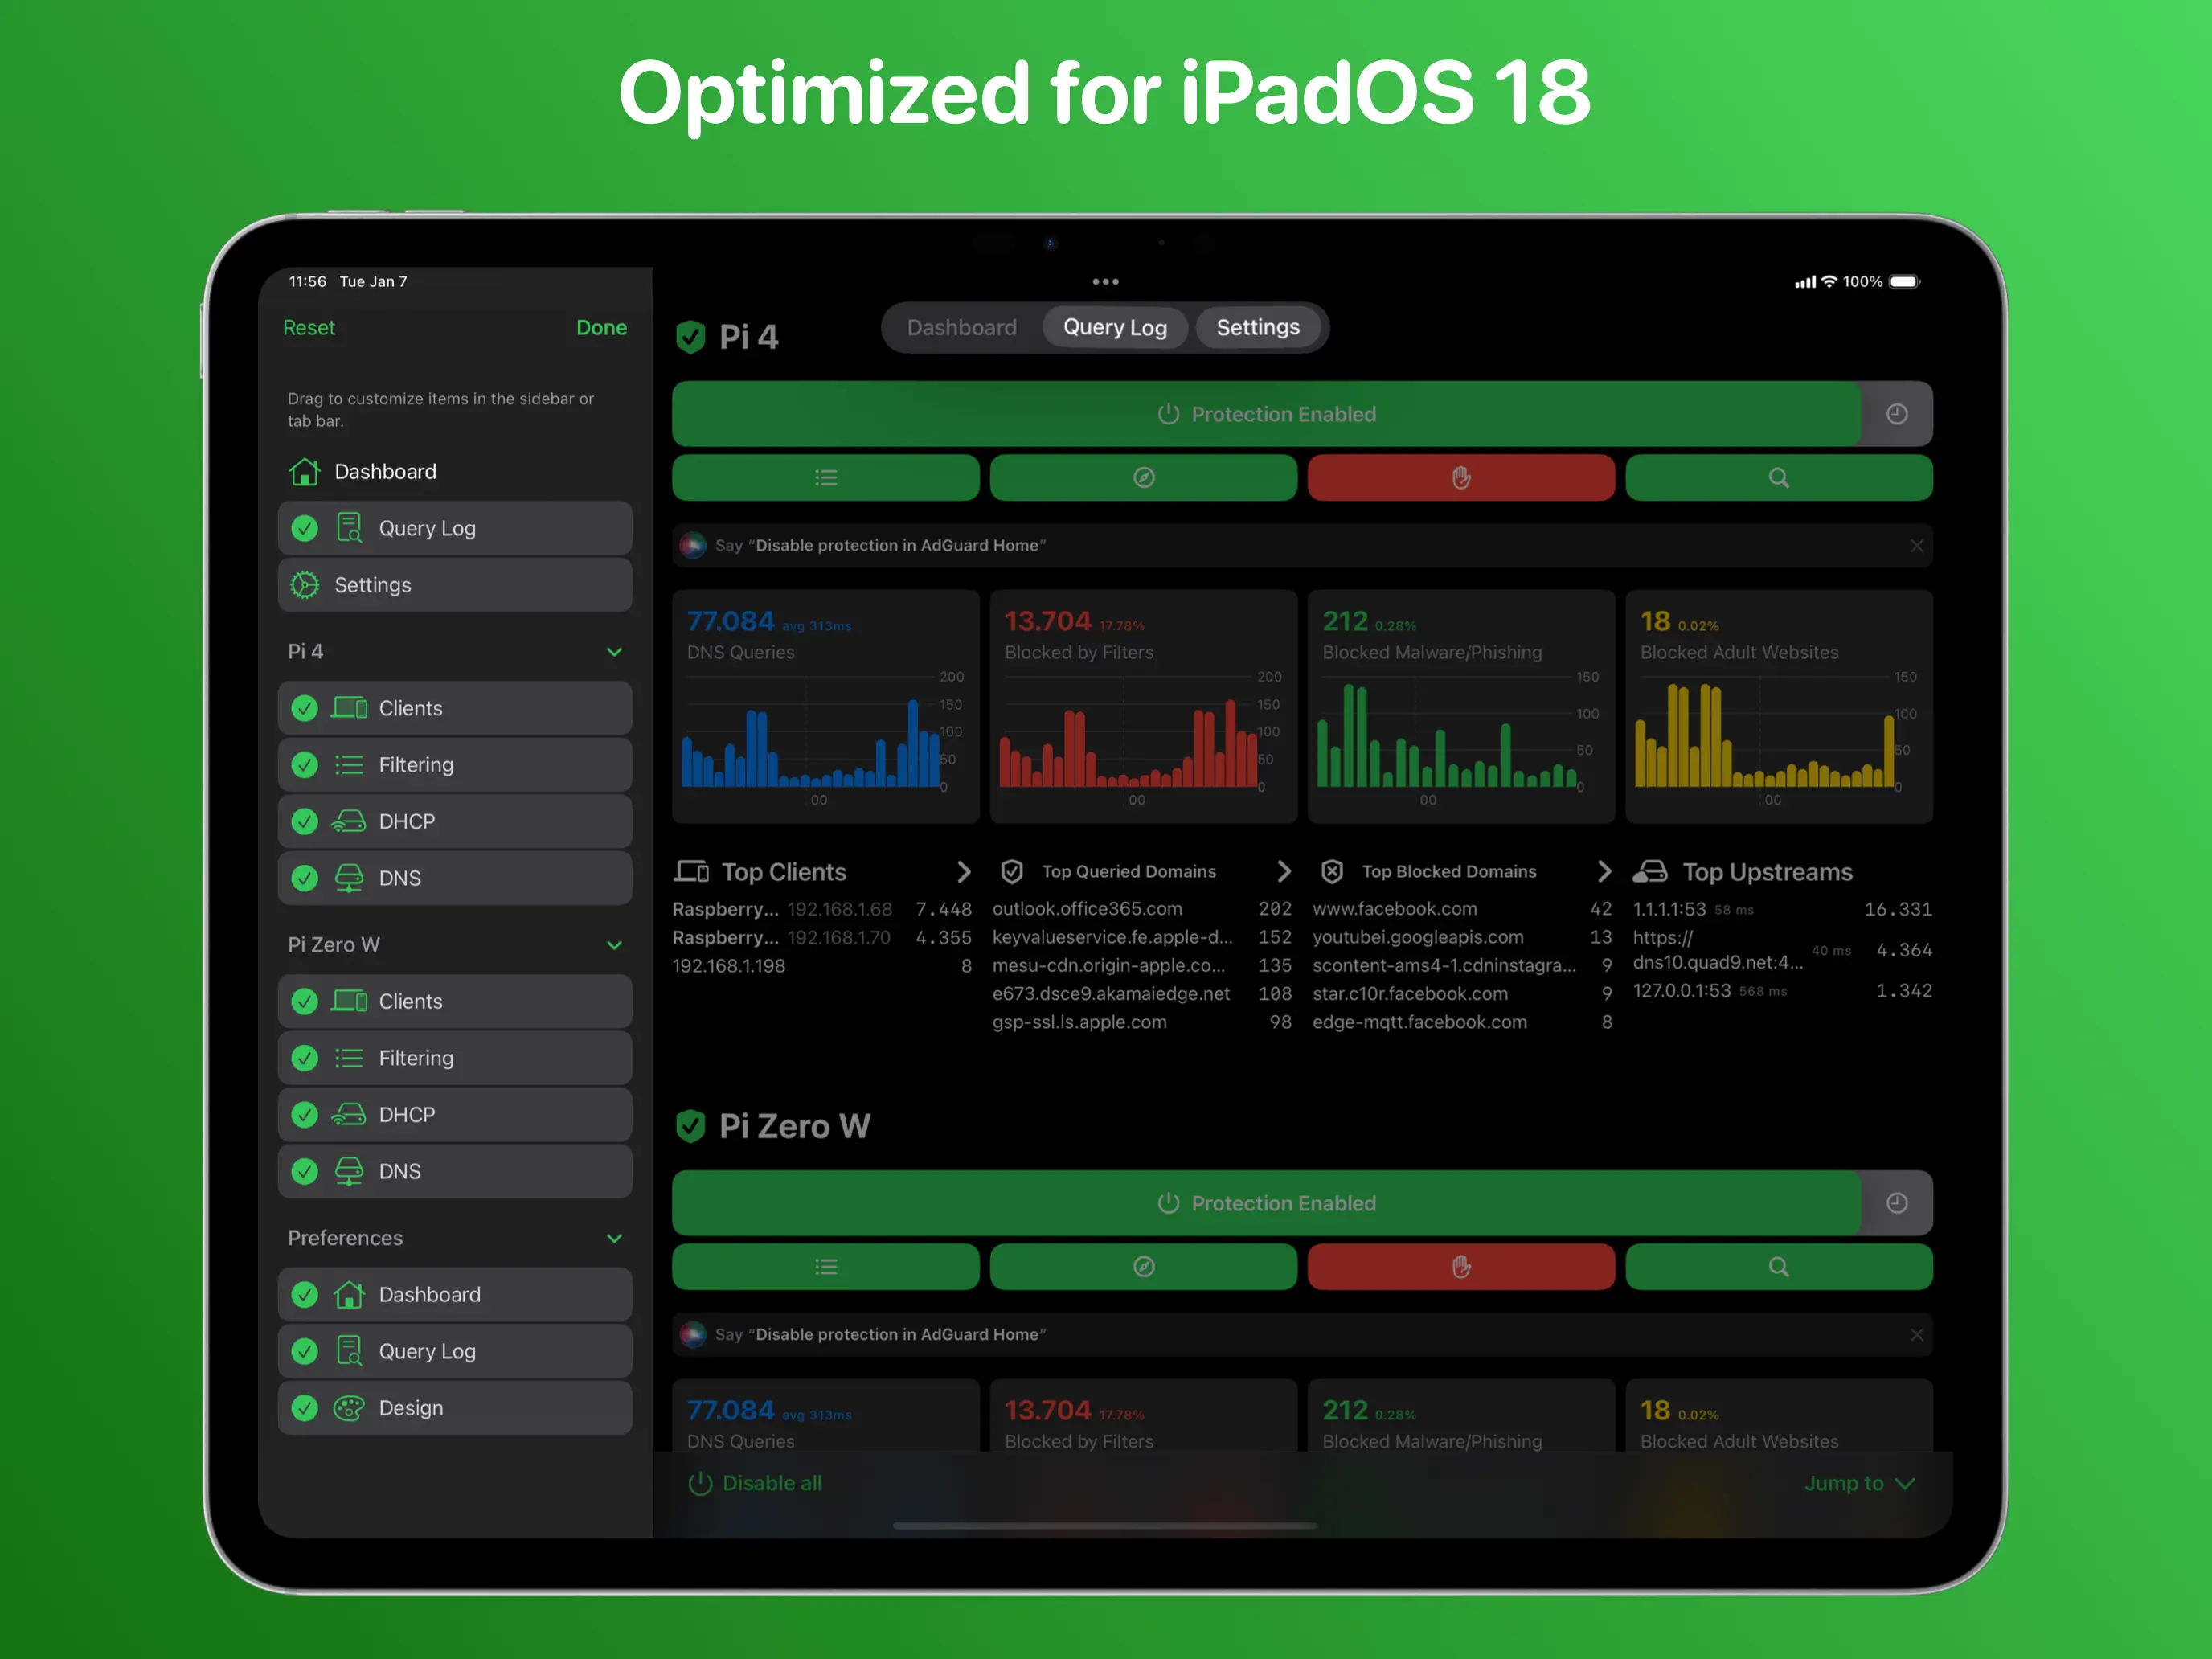
Task: Click the house icon next to sidebar Dashboard
Action: tap(304, 471)
